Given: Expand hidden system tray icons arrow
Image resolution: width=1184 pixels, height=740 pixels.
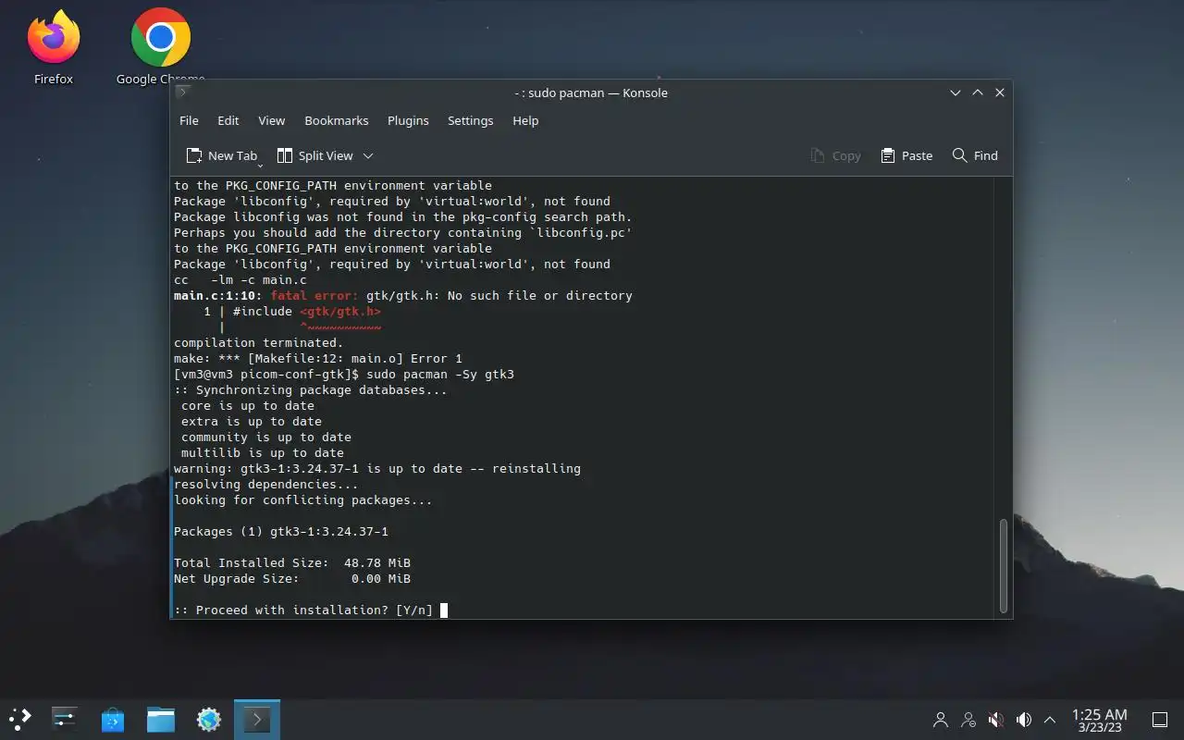Looking at the screenshot, I should 1050,719.
